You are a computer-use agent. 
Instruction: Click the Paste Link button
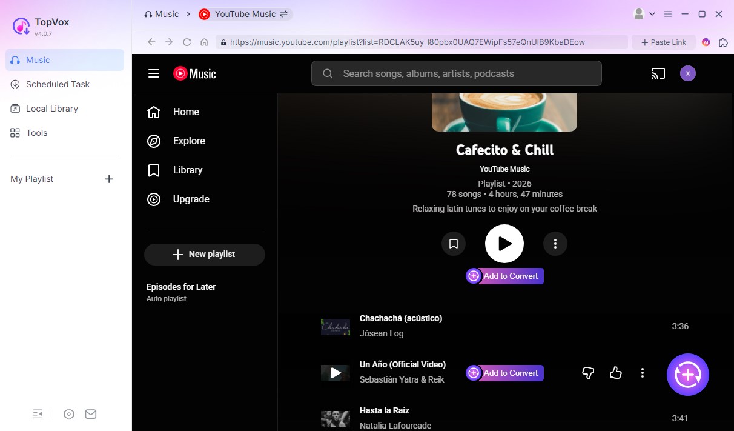(x=663, y=42)
